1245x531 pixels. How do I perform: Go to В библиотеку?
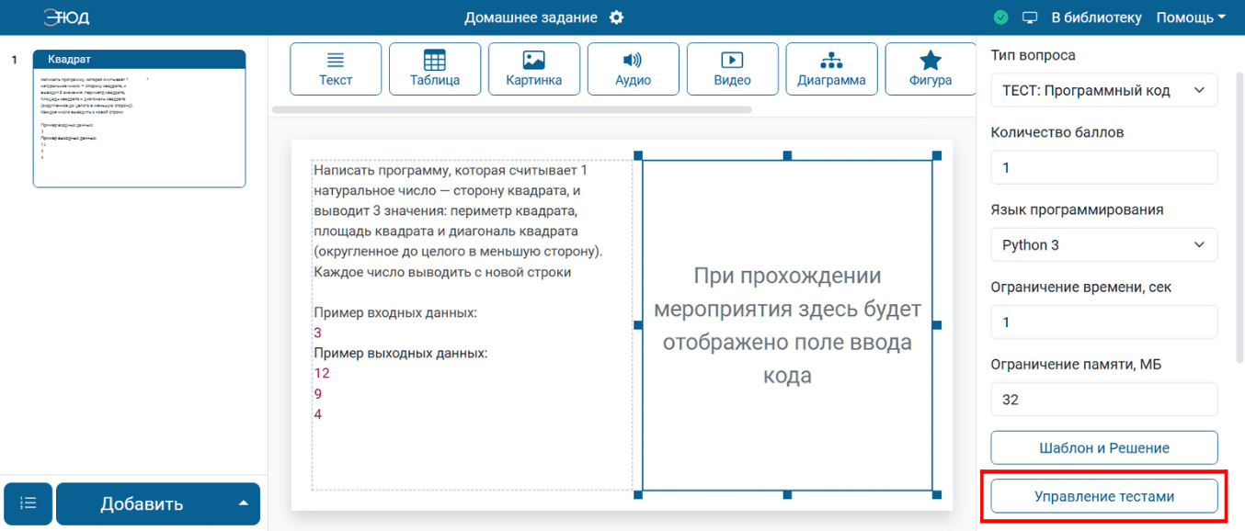pos(1096,17)
